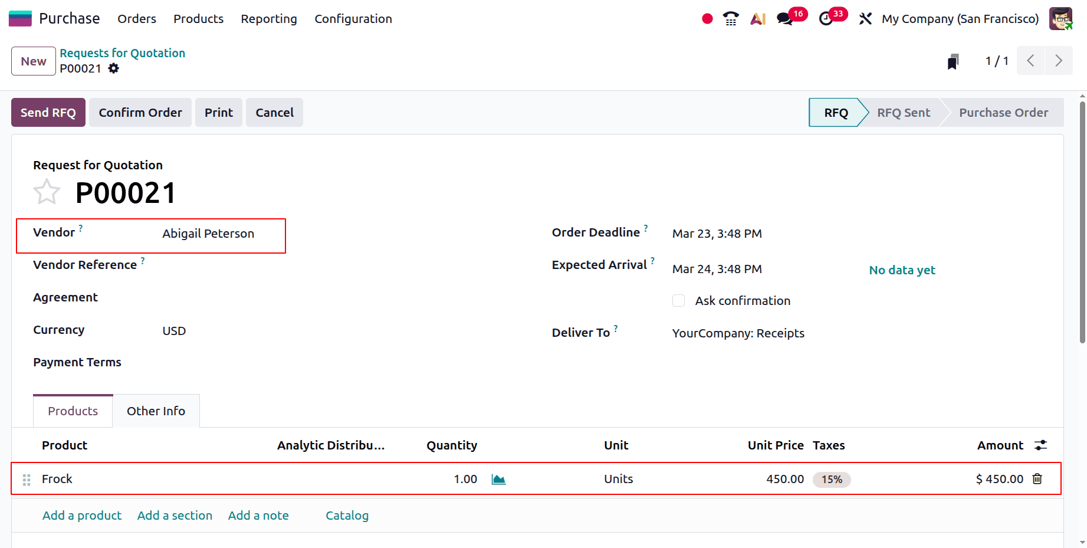Sort by the Product column header
Screen dimensions: 1087x548
pyautogui.click(x=64, y=445)
